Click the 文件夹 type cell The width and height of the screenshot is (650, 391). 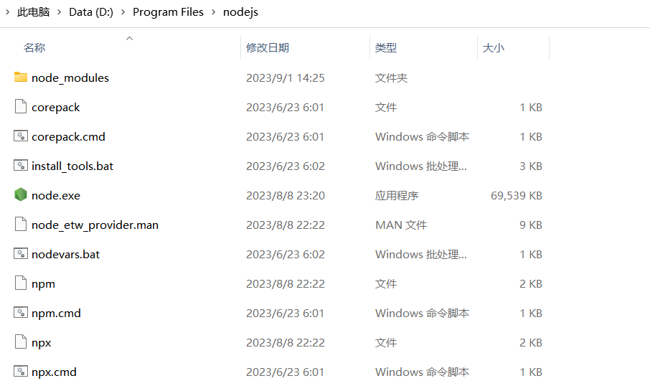[x=391, y=78]
